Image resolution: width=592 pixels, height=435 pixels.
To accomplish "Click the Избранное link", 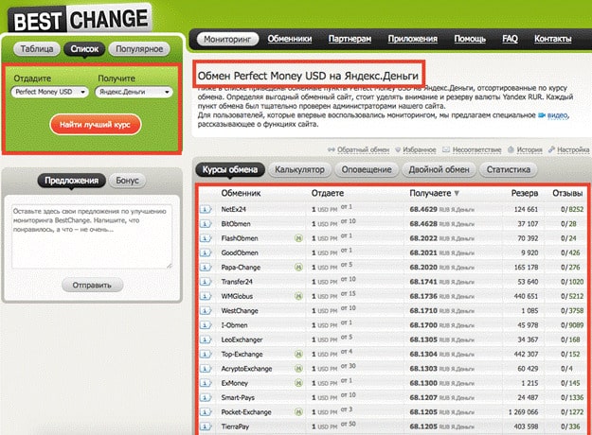I will coord(419,150).
